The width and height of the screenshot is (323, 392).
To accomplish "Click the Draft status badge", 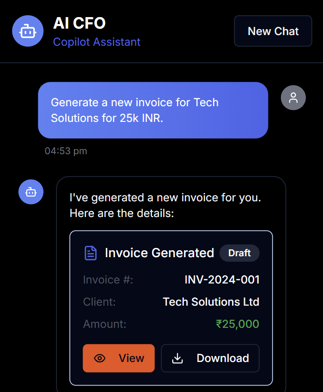I will pos(239,253).
